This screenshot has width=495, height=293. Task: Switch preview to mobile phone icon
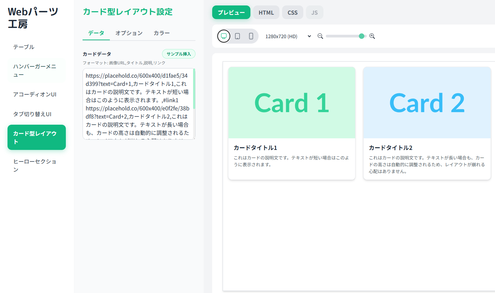(x=251, y=36)
